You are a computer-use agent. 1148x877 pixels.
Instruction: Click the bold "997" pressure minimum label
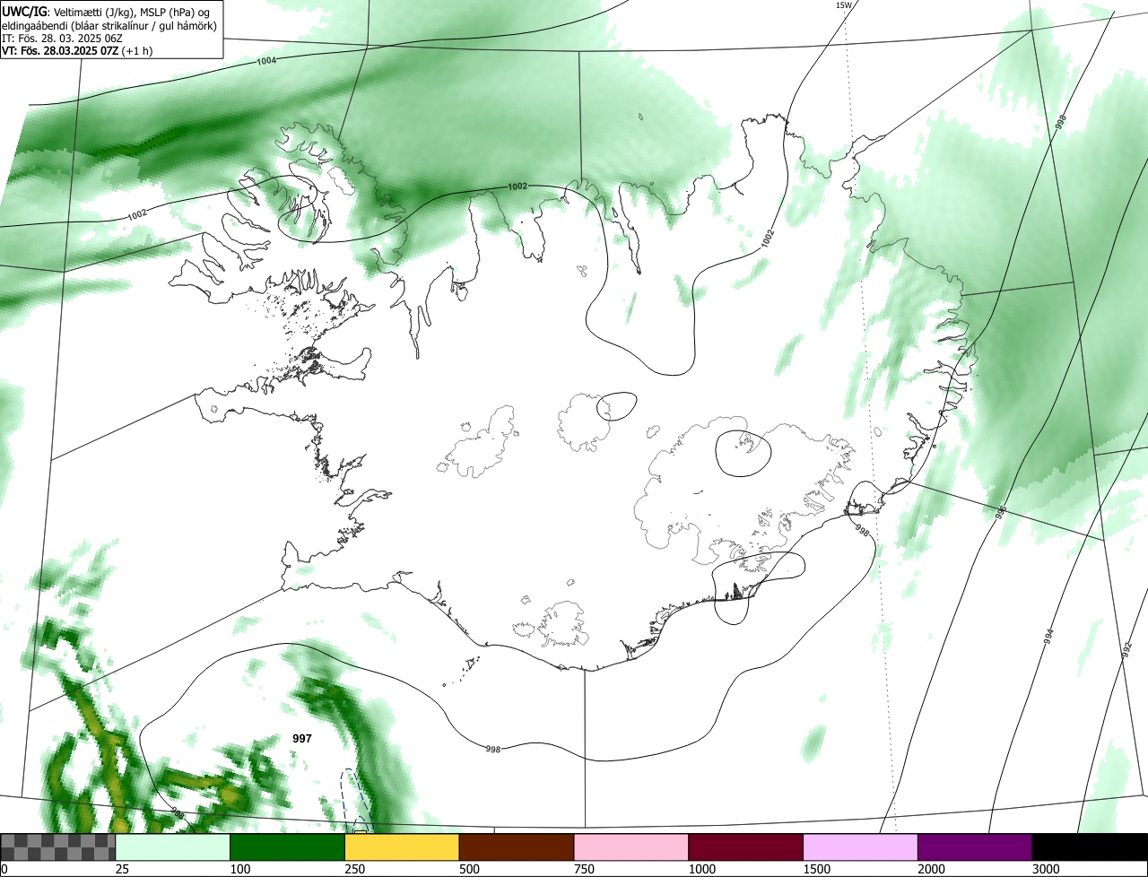pos(302,738)
